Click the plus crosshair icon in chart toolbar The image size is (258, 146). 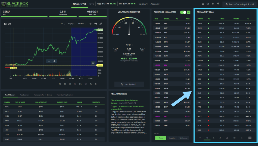click(x=91, y=24)
